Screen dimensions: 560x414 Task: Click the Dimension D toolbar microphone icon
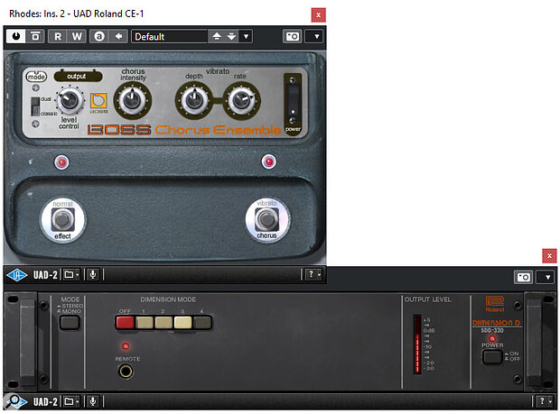coord(93,401)
